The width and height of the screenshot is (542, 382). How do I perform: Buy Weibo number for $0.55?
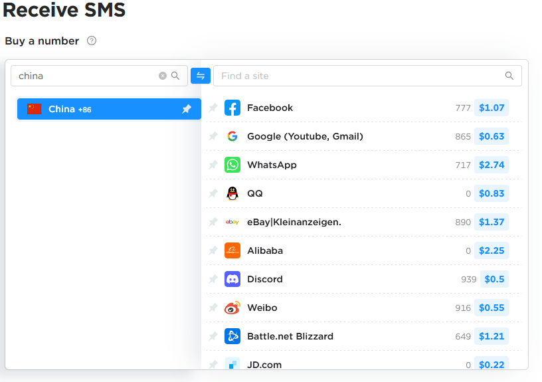492,308
